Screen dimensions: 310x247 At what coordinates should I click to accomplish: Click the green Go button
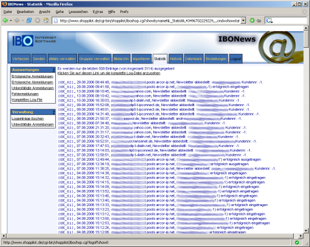[255, 20]
